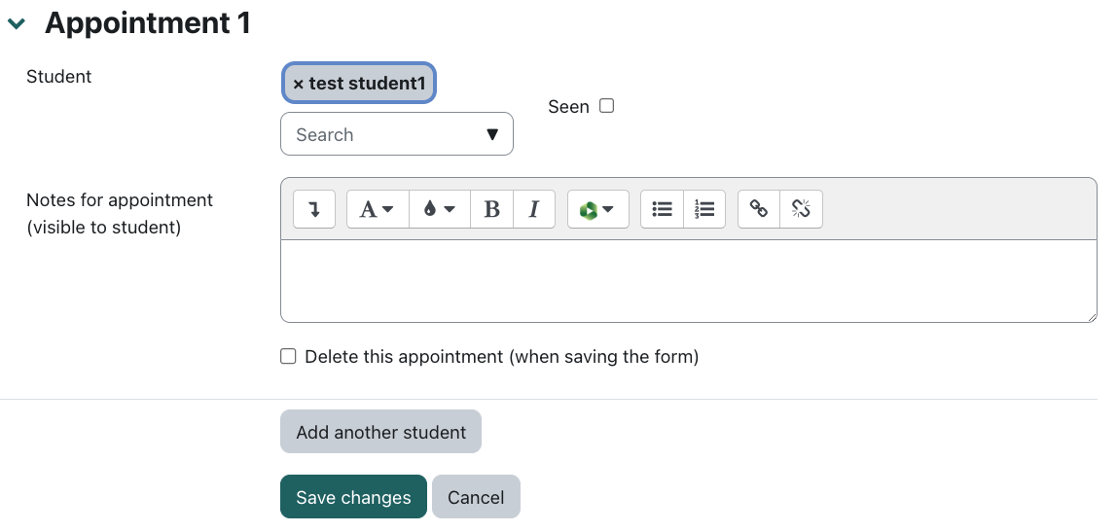
Task: Cancel the appointment form
Action: coord(476,497)
